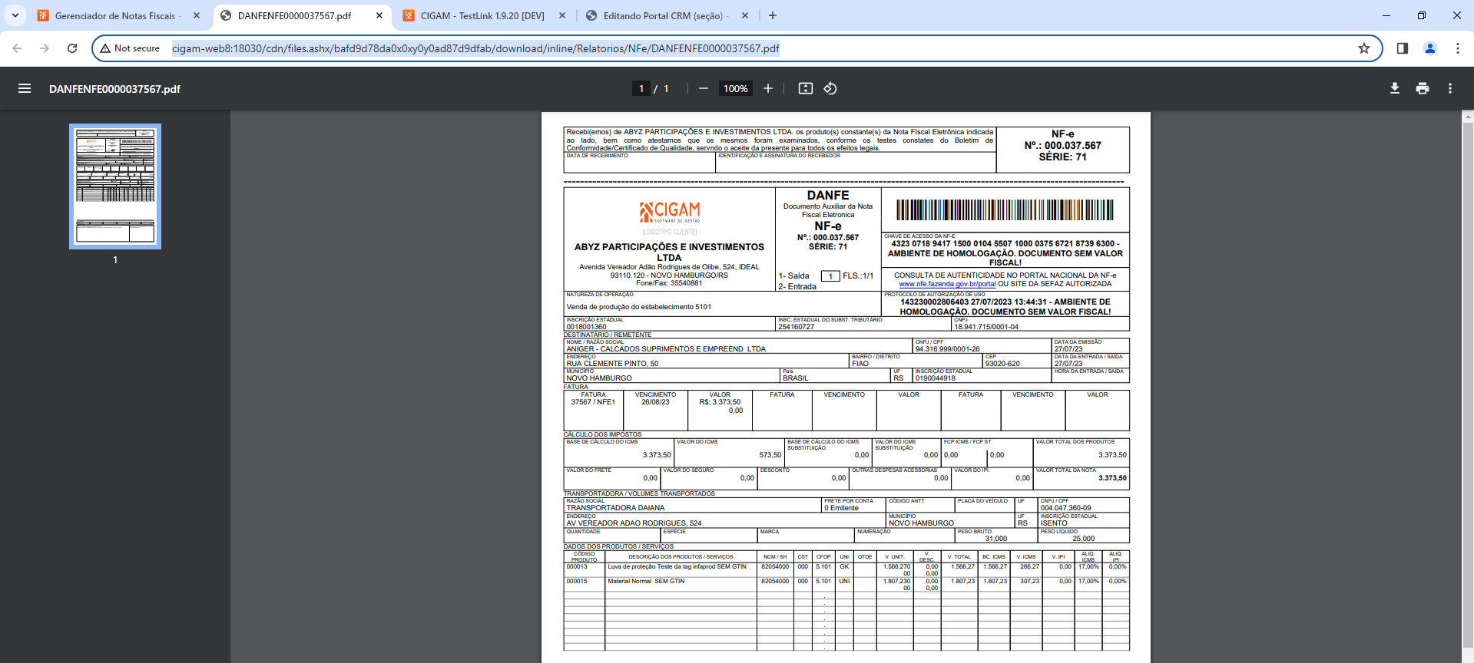Open the tab search dropdown arrow
Screen dimensions: 1474x663
[x=15, y=15]
